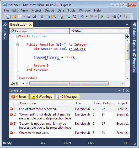
Task: Toggle the 0 Warnings filter button
Action: (x=42, y=97)
